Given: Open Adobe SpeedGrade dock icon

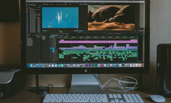Looking at the screenshot, I should click(93, 65).
